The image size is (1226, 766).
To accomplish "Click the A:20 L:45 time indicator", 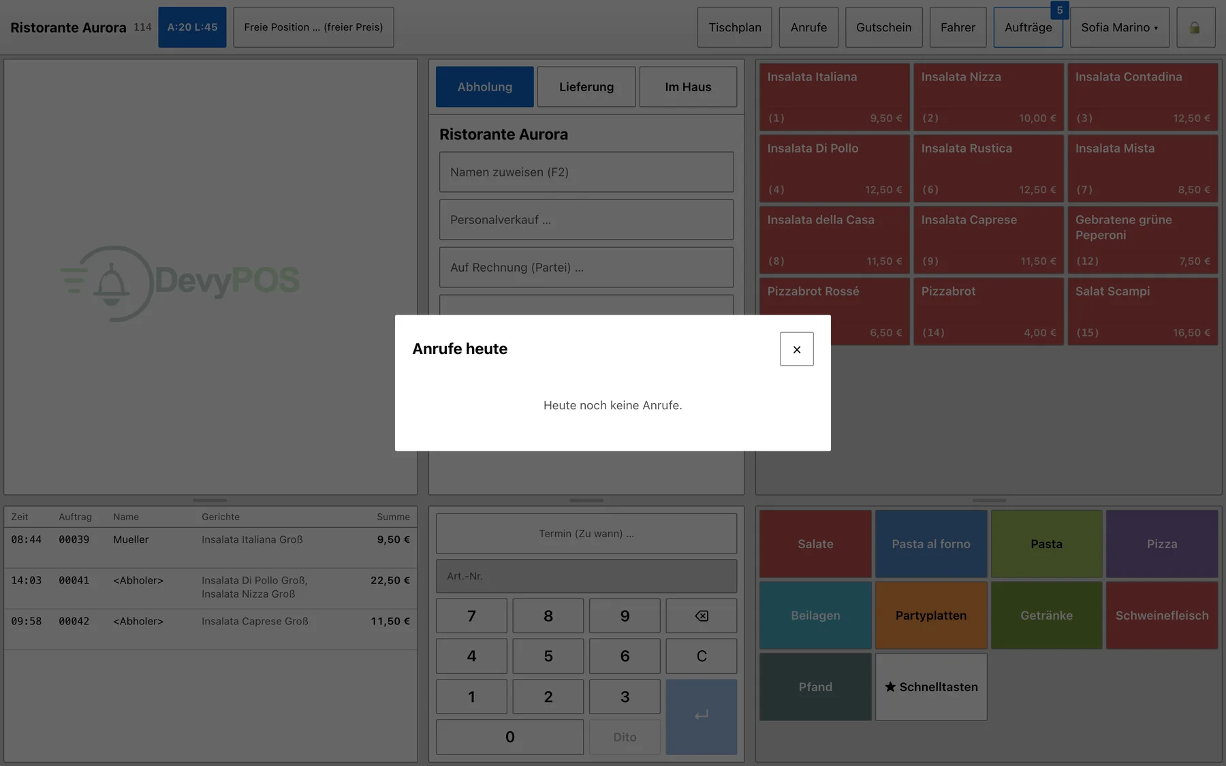I will 192,27.
